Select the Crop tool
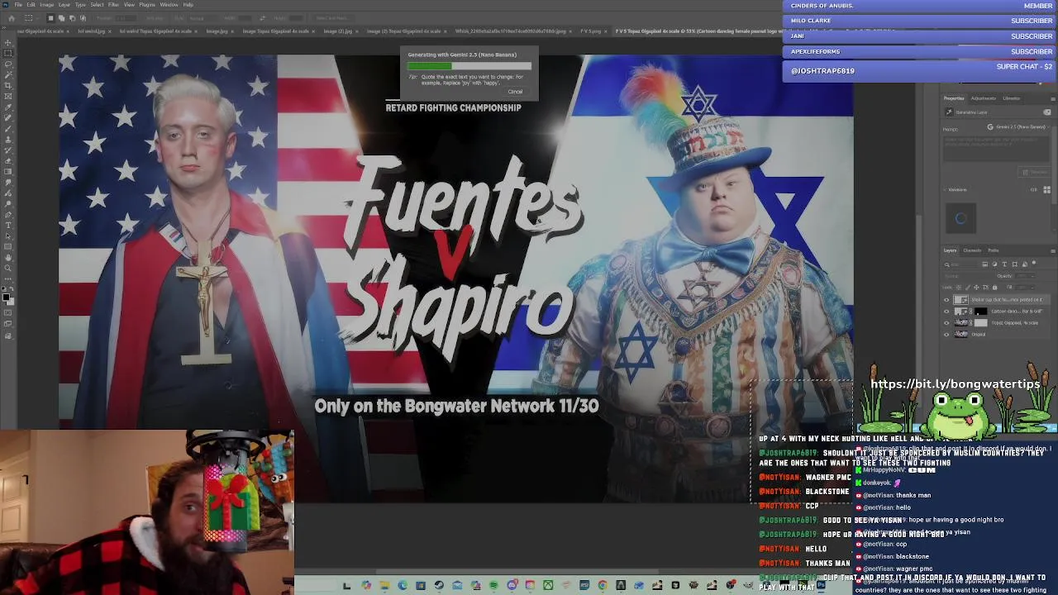Image resolution: width=1058 pixels, height=595 pixels. [x=8, y=85]
